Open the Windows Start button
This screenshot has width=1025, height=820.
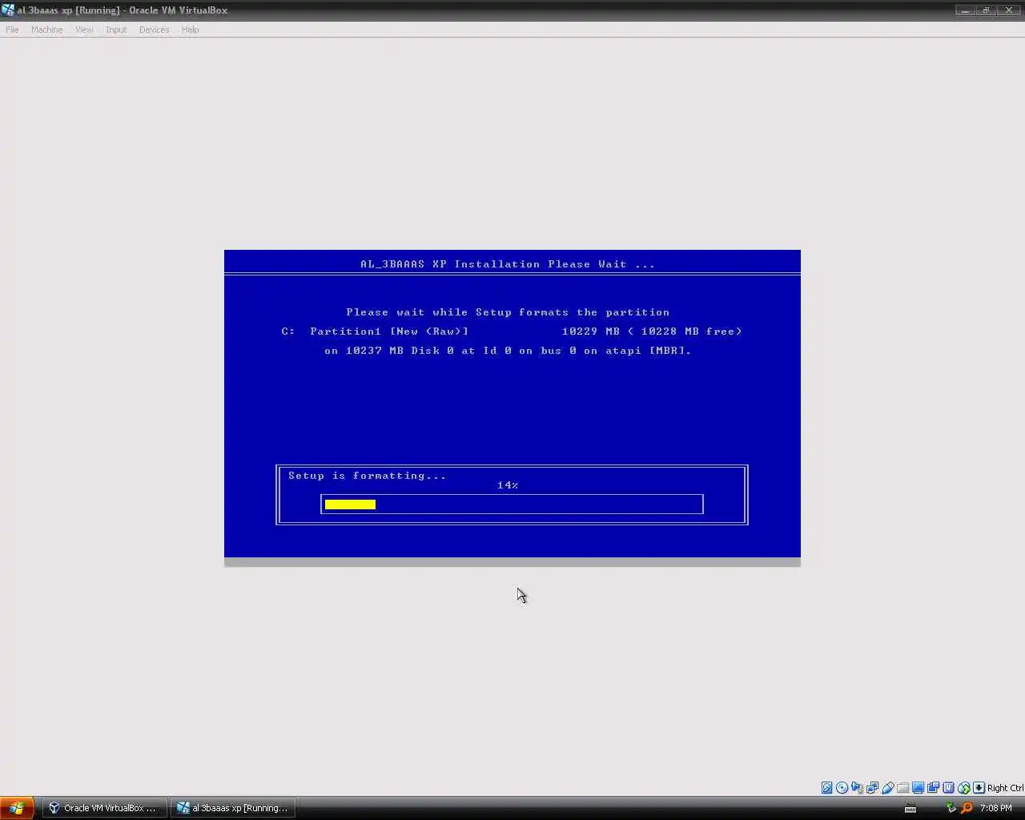(17, 808)
